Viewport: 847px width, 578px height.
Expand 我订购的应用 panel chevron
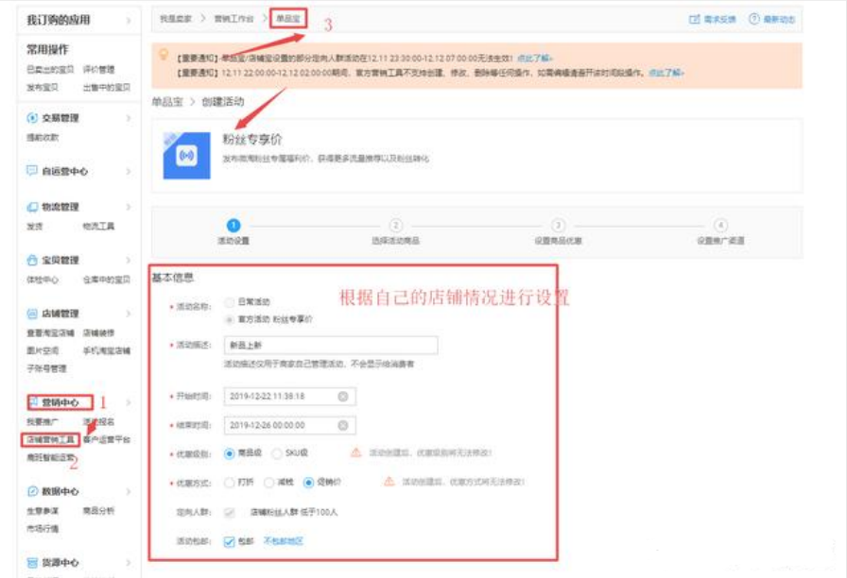point(129,20)
